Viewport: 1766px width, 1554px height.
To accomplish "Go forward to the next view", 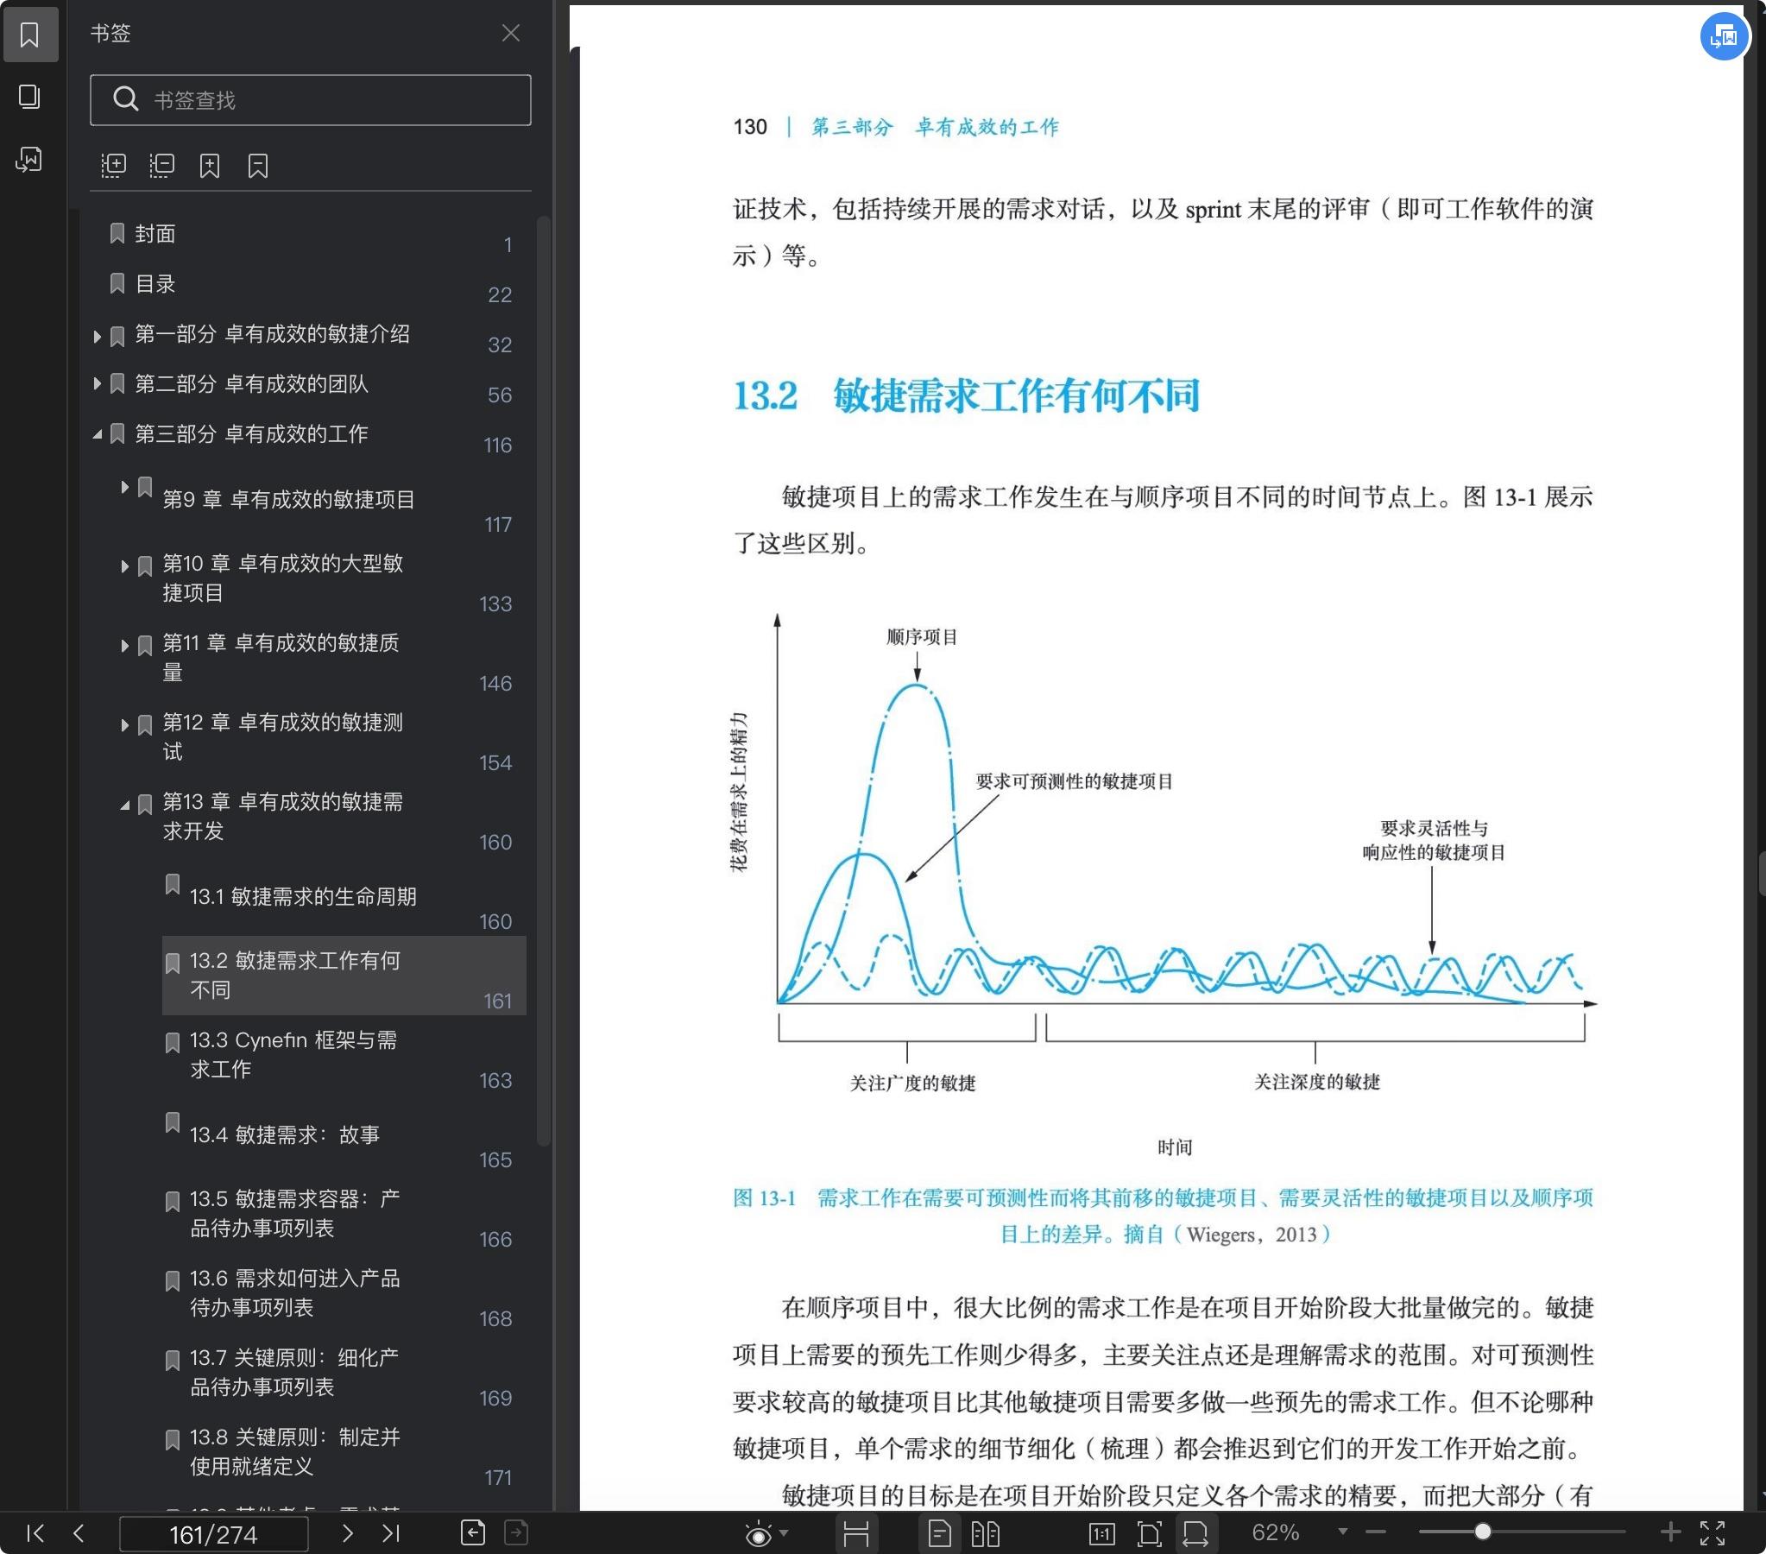I will coord(516,1532).
